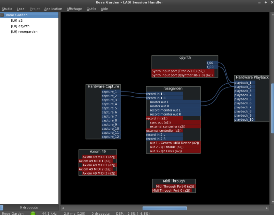The height and width of the screenshot is (215, 274).
Task: Select record in 2 R port
Action: click(165, 139)
